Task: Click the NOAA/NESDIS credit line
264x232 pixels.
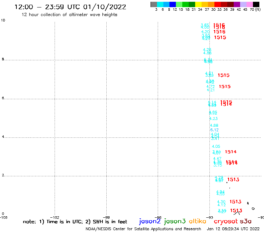Action: 143,229
